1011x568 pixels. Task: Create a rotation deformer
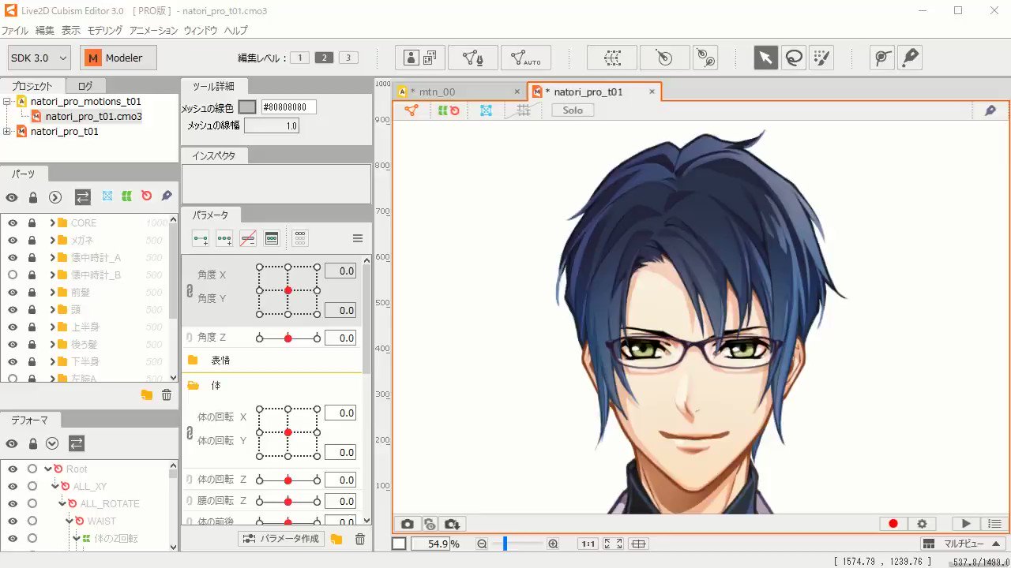[665, 58]
